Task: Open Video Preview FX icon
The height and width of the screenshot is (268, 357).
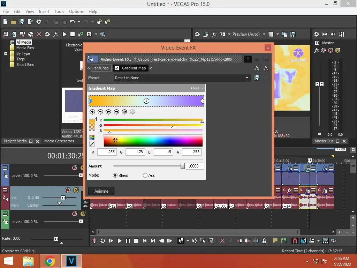Action: tap(214, 34)
